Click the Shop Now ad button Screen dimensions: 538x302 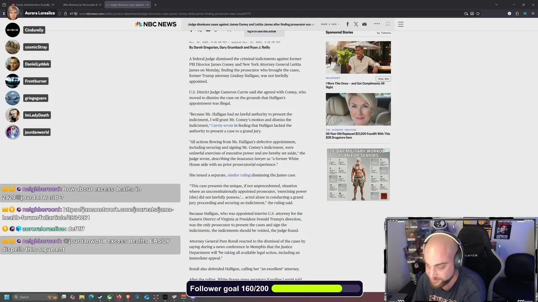click(x=383, y=79)
